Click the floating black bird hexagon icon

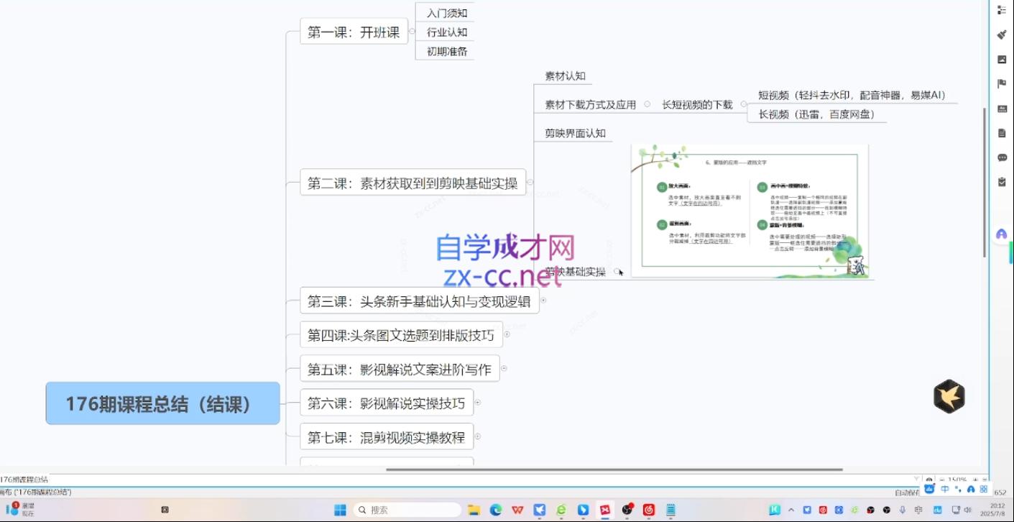coord(949,396)
